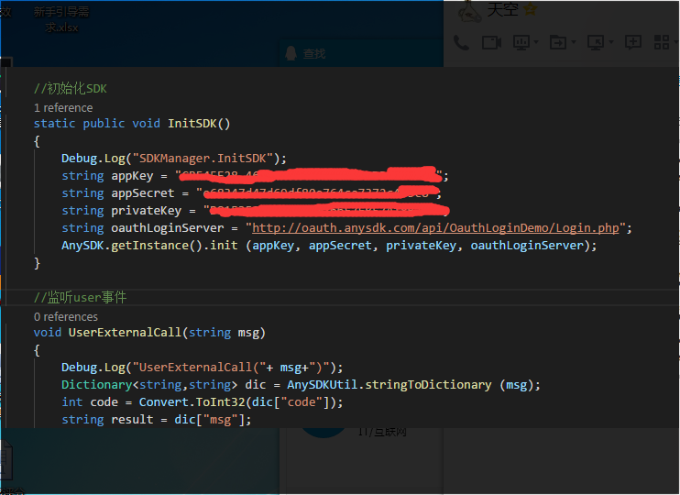The image size is (680, 495).
Task: Click the create discussion group icon
Action: point(633,42)
